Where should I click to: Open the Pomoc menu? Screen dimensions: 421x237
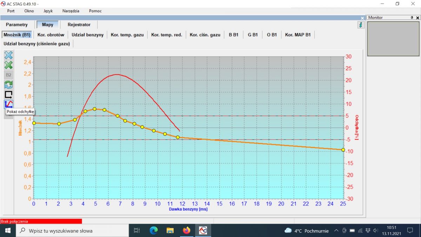[95, 11]
